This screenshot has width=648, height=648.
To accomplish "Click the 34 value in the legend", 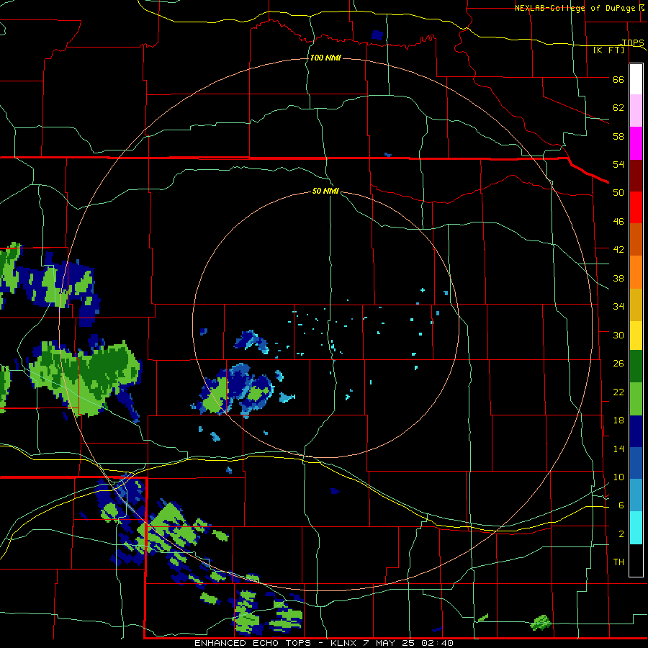I will pyautogui.click(x=618, y=307).
